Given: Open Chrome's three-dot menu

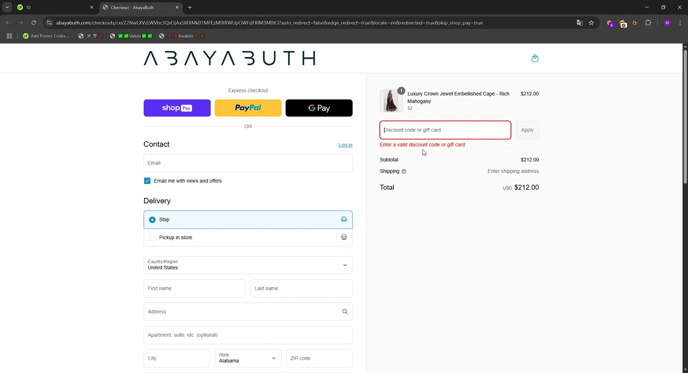Looking at the screenshot, I should (680, 22).
